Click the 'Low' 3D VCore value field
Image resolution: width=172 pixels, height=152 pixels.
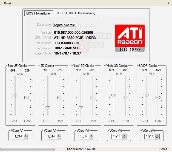coord(84,137)
